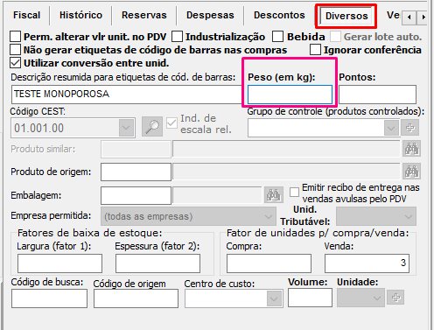Toggle Bebida checkbox
Image resolution: width=434 pixels, height=330 pixels.
[277, 37]
